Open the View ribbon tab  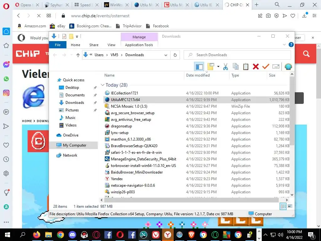111,45
